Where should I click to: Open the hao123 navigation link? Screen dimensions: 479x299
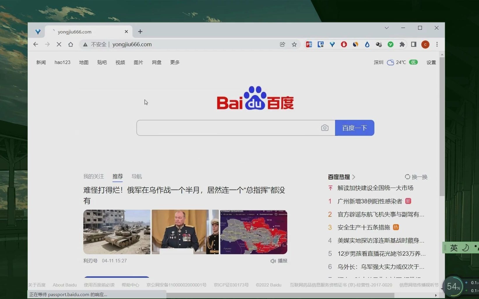click(62, 62)
